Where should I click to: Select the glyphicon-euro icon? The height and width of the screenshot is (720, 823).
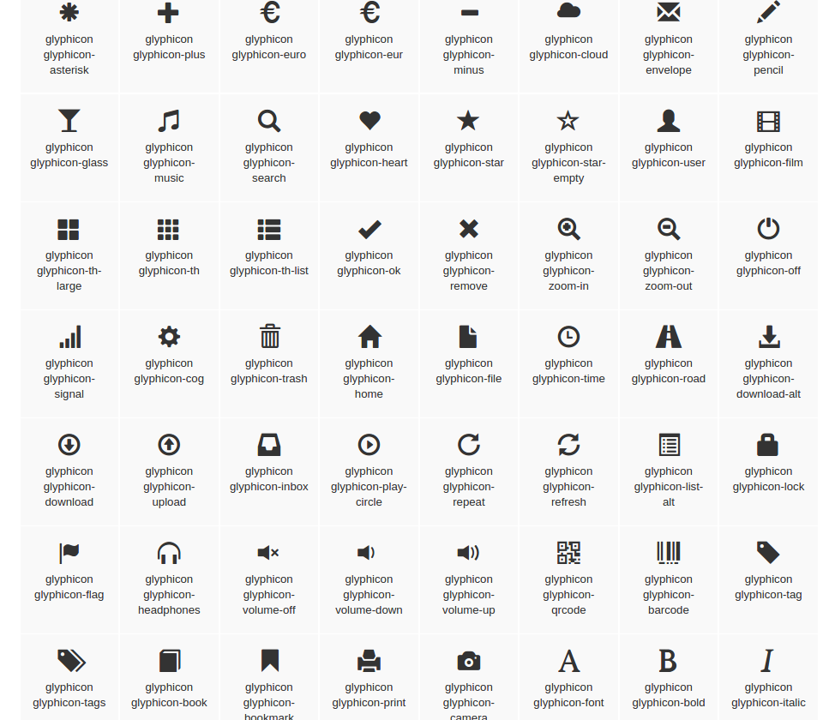(269, 12)
